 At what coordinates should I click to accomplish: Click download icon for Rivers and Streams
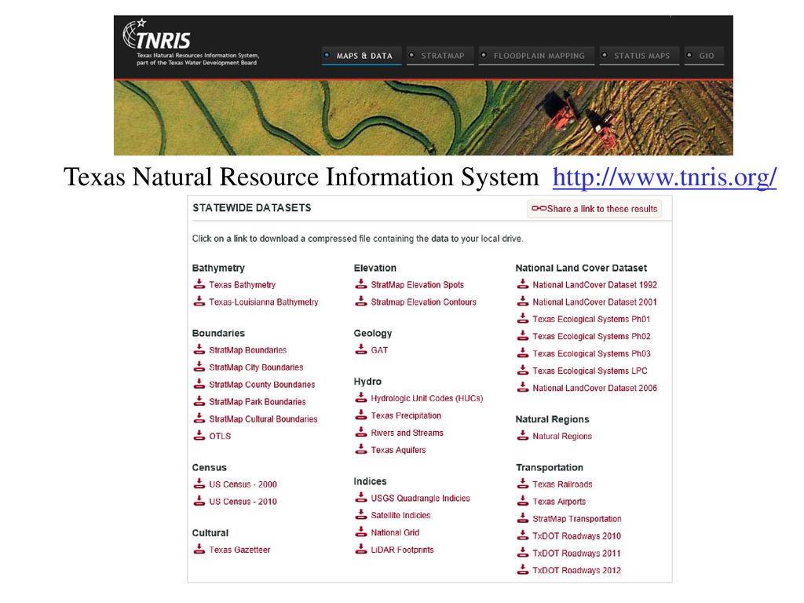[x=361, y=433]
